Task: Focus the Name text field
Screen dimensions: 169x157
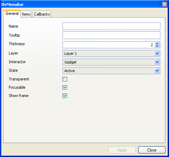Action: [x=111, y=26]
